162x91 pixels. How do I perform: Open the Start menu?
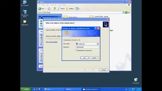click(26, 89)
